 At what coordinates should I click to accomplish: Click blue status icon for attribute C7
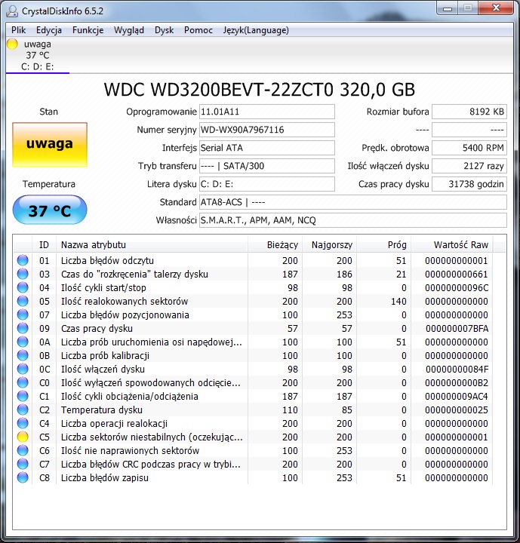23,464
